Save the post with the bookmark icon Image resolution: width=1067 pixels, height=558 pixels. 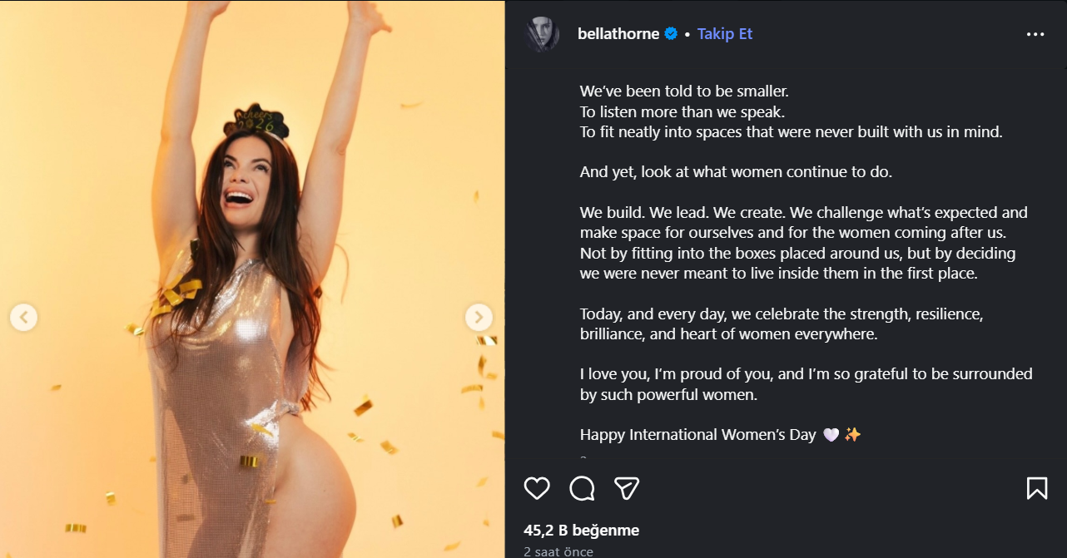point(1036,488)
